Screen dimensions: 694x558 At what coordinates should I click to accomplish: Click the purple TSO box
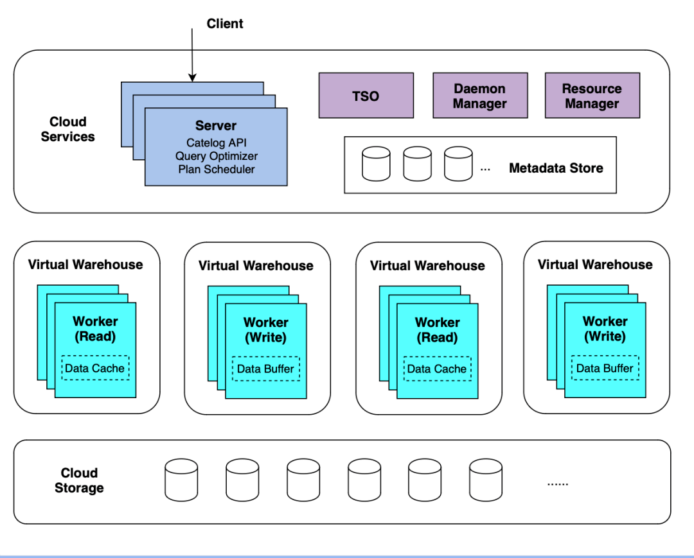click(366, 96)
